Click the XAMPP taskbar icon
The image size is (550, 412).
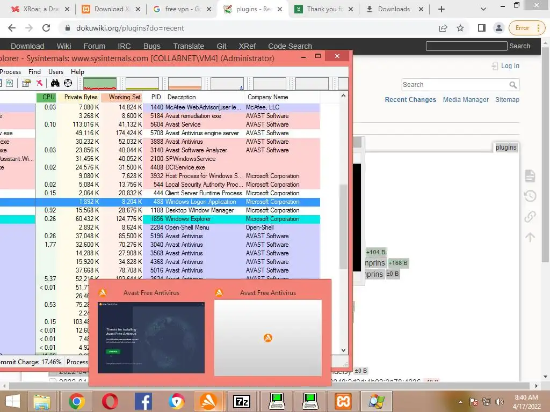pyautogui.click(x=343, y=401)
